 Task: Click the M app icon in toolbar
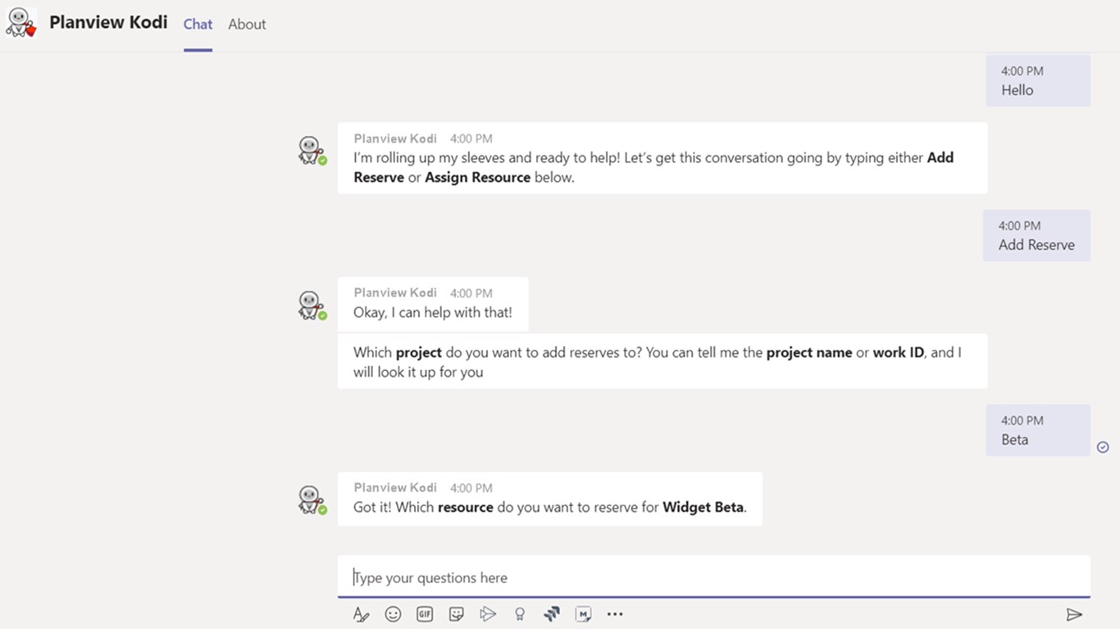tap(583, 614)
